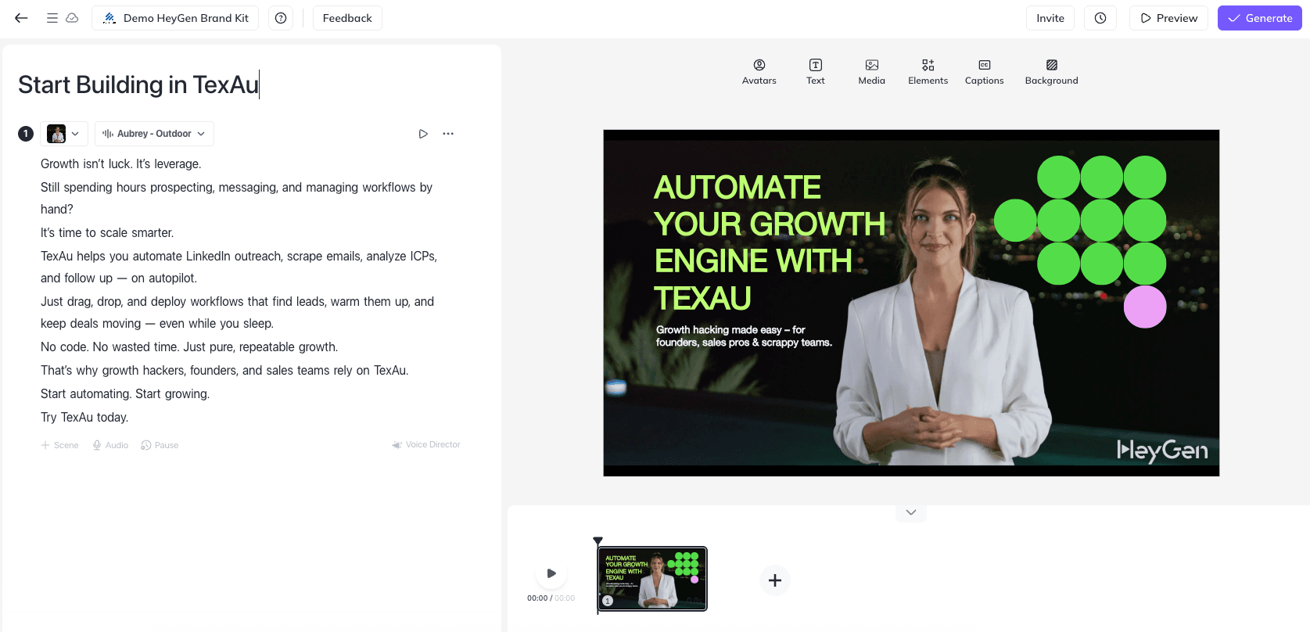Viewport: 1310px width, 632px height.
Task: Open the hamburger menu
Action: tap(52, 18)
